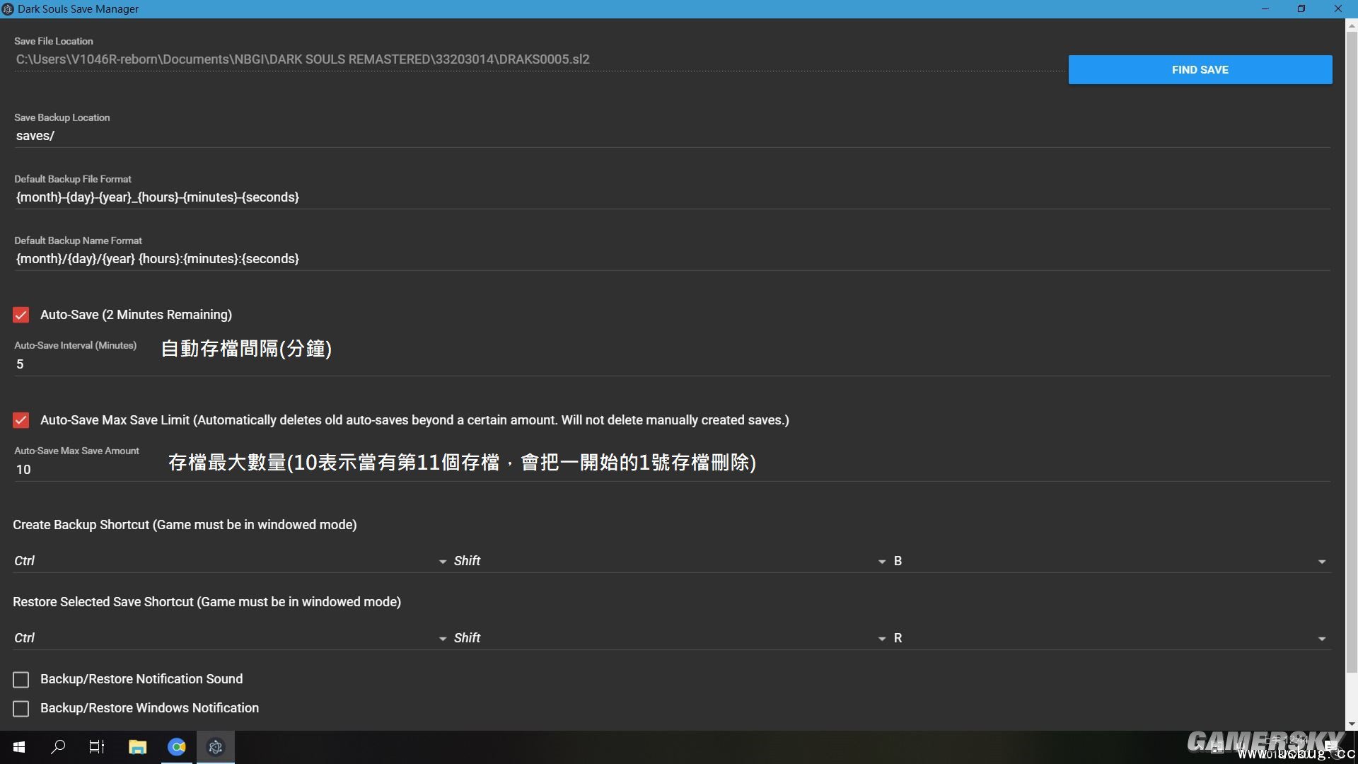1358x764 pixels.
Task: Uncheck Auto-Save Max Save Limit
Action: coord(21,420)
